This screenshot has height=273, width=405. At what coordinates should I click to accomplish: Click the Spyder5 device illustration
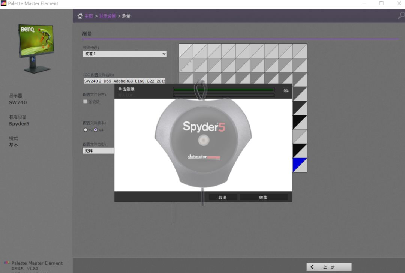(203, 143)
